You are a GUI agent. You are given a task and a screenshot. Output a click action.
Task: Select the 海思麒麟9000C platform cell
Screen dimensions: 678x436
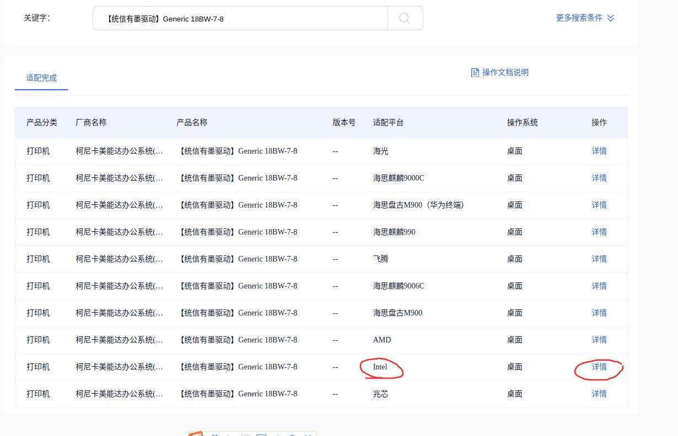coord(399,178)
